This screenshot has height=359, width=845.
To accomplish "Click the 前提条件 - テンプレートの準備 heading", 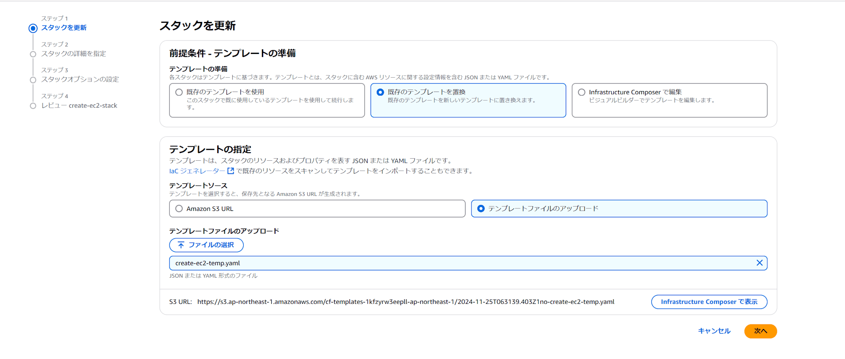I will point(232,54).
